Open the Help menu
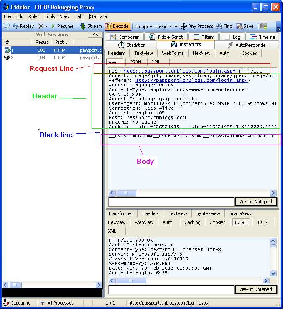 coord(79,16)
